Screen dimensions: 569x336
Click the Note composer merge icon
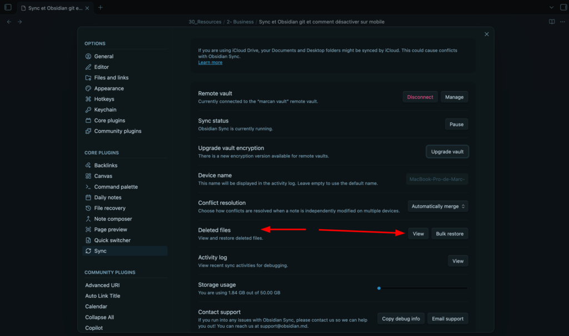pyautogui.click(x=88, y=219)
